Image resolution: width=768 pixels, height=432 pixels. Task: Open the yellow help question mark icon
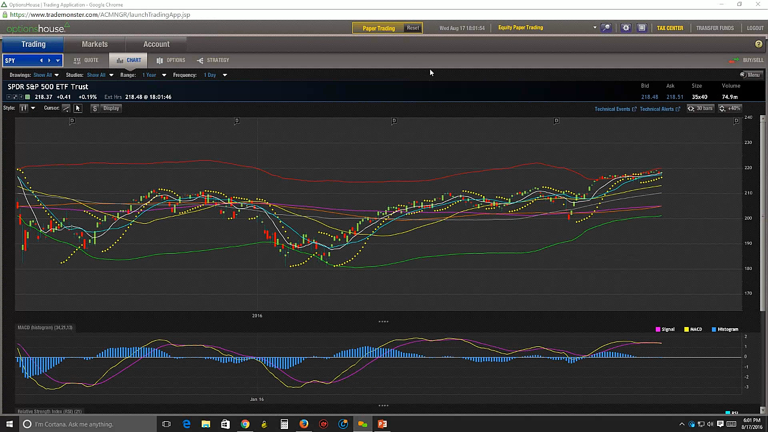(x=758, y=44)
